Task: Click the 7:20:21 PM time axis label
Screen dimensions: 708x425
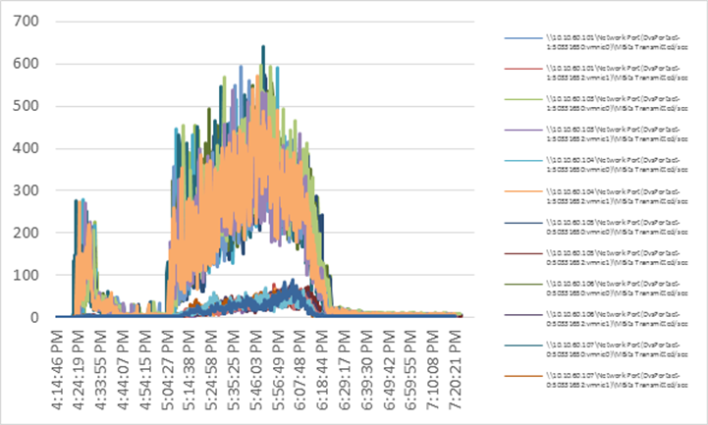Action: pyautogui.click(x=456, y=370)
